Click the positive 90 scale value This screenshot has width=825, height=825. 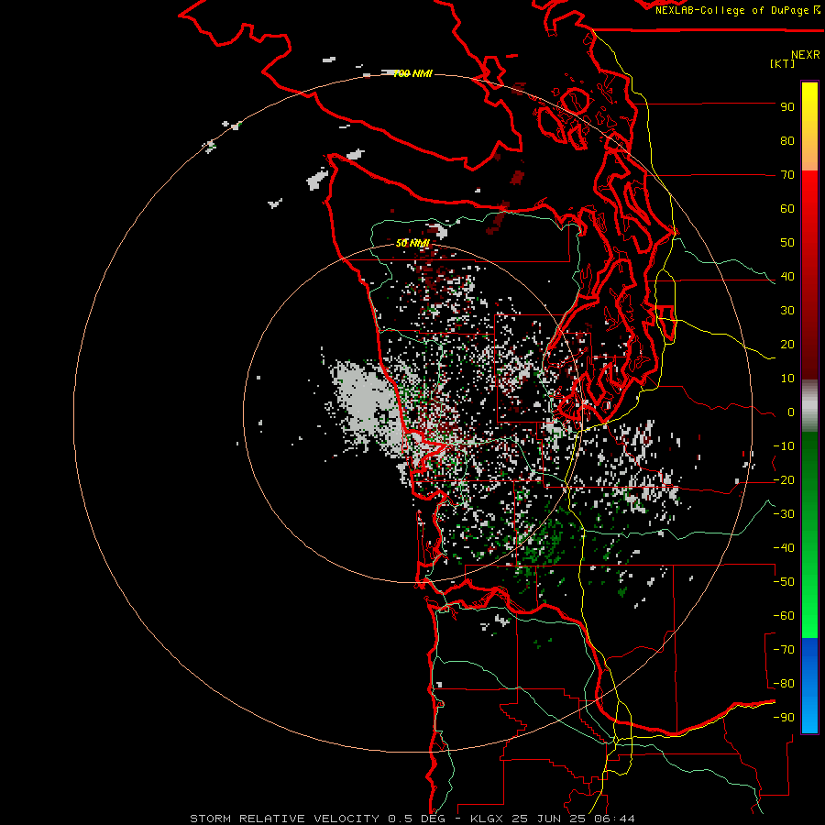(x=787, y=107)
